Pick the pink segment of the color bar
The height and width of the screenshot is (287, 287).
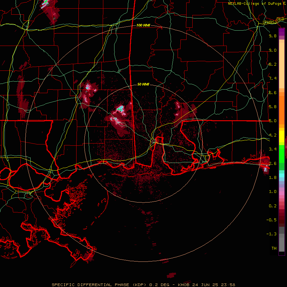282,193
